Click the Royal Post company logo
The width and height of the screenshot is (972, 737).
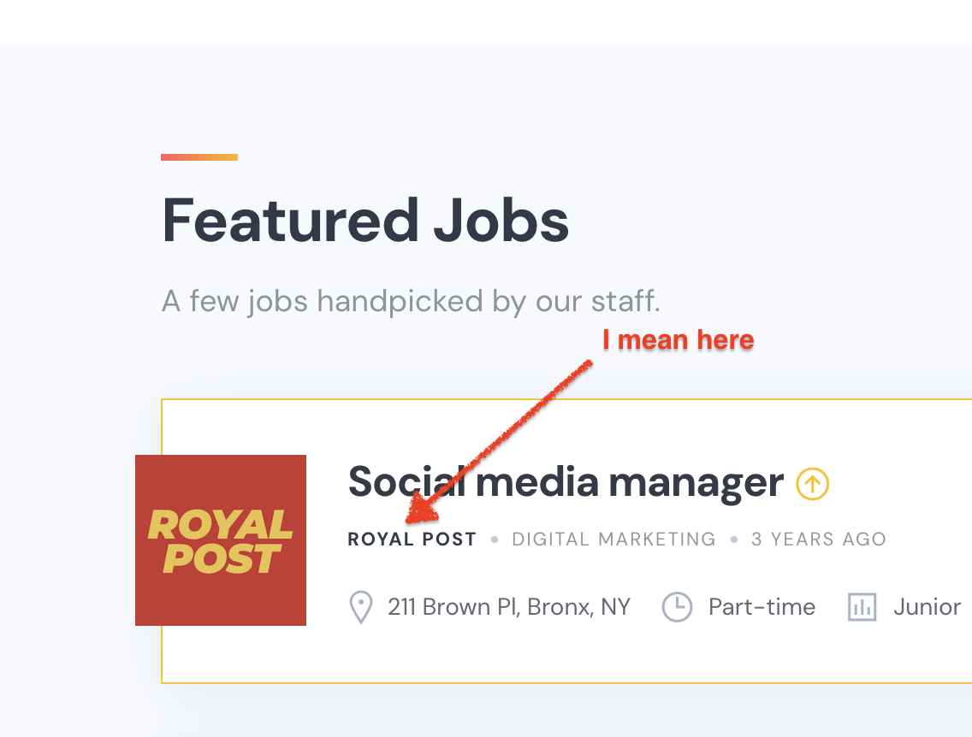221,540
